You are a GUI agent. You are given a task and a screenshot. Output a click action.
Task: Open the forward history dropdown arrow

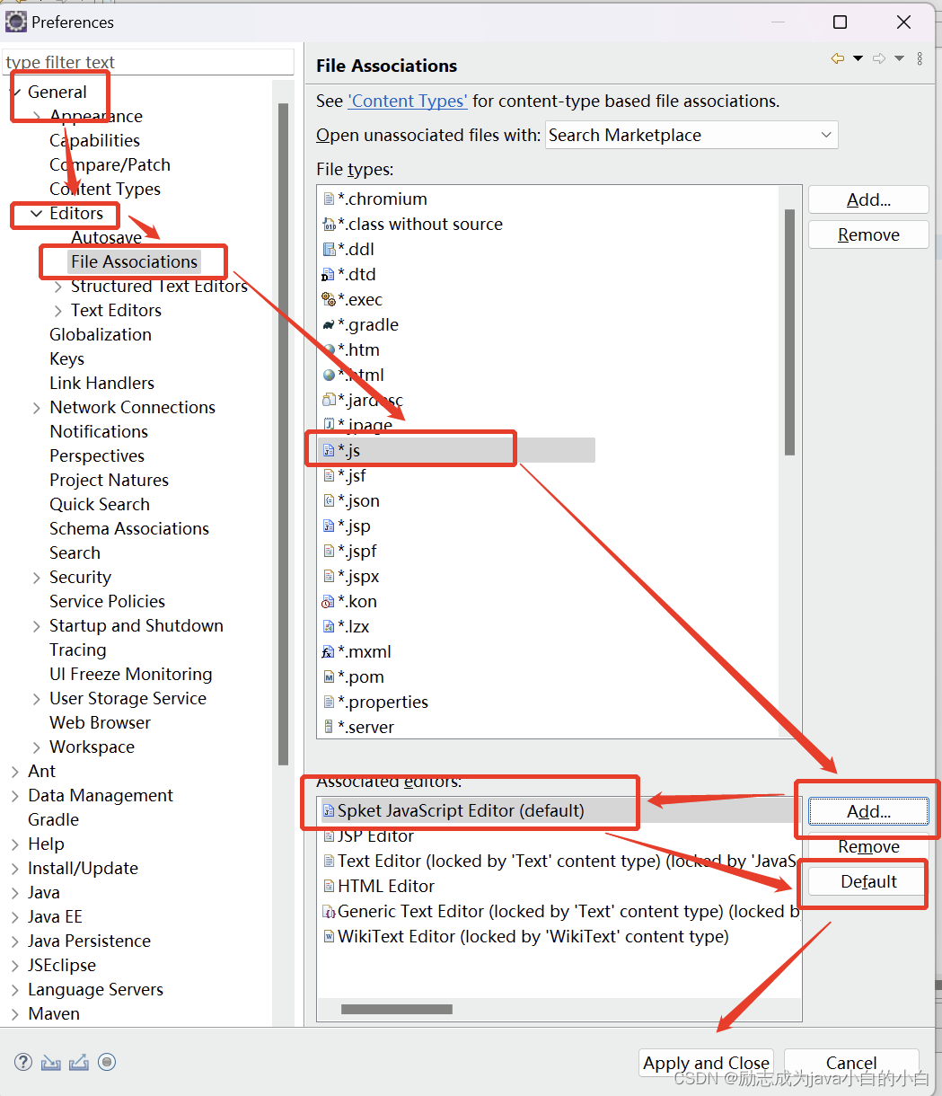899,58
